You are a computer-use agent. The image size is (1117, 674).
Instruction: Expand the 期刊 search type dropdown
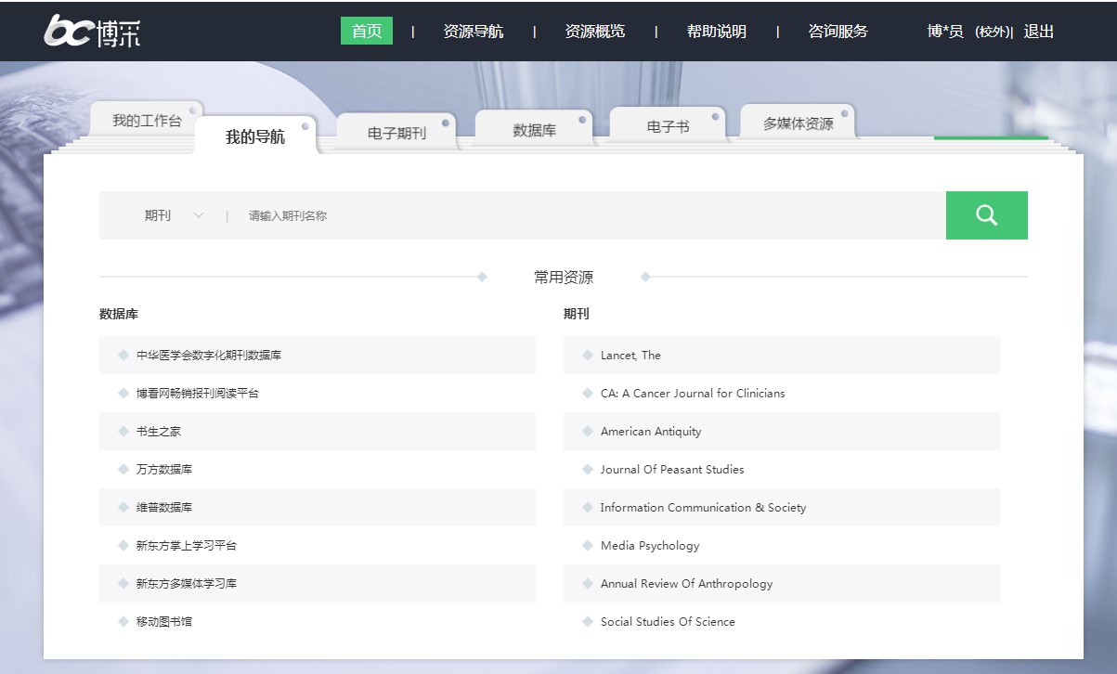[x=174, y=215]
